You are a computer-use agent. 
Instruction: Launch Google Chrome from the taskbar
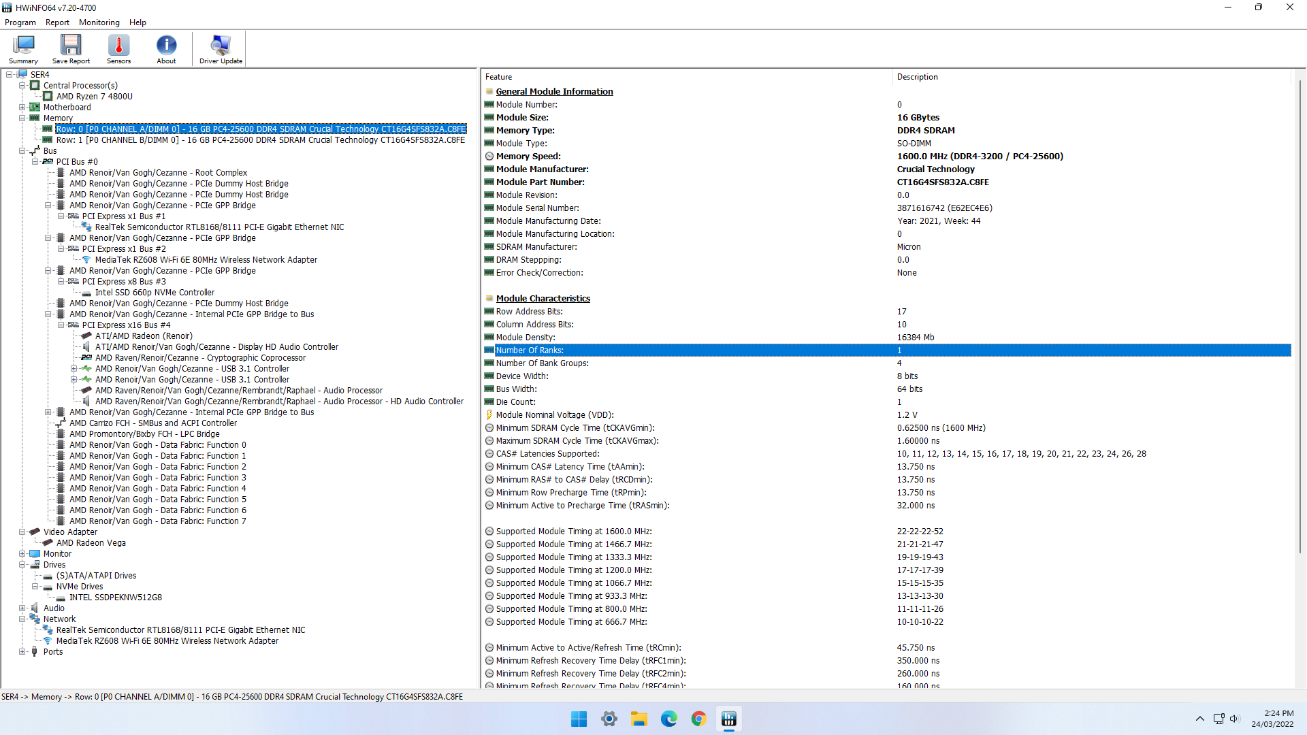699,719
